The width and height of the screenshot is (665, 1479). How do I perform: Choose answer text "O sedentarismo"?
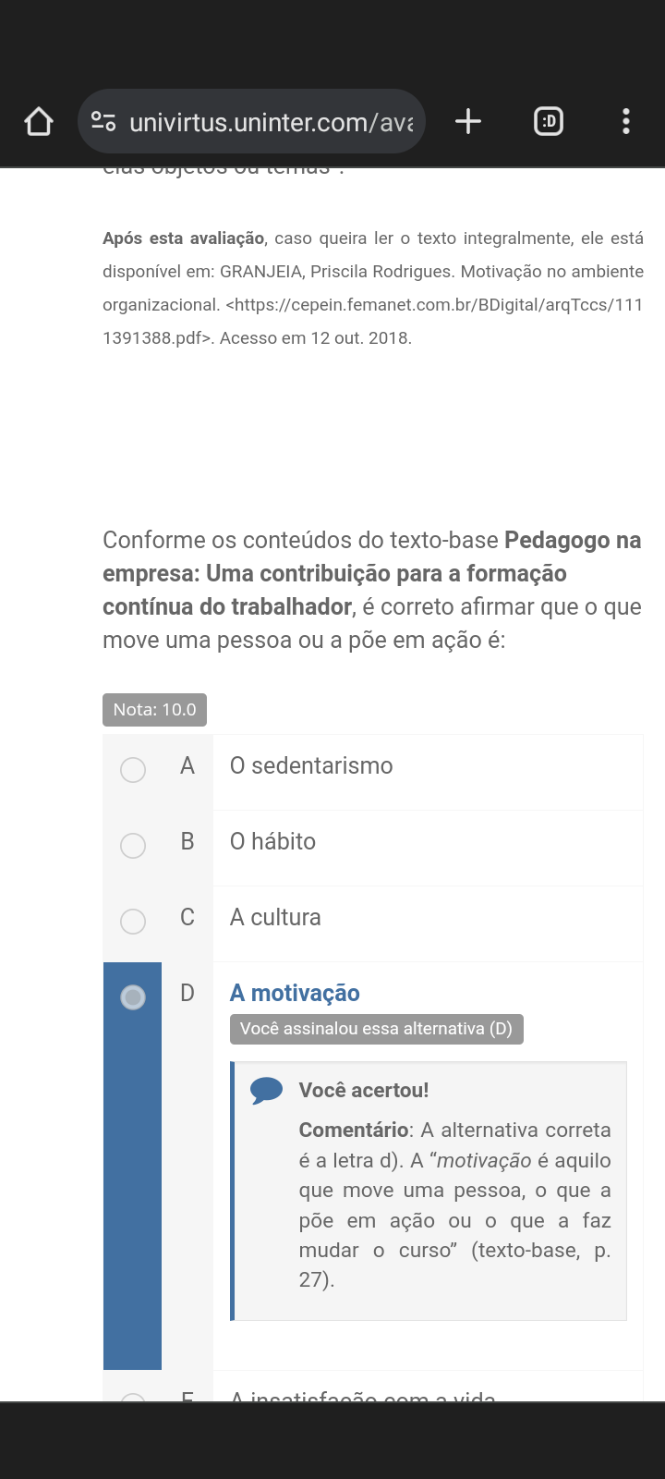coord(311,765)
